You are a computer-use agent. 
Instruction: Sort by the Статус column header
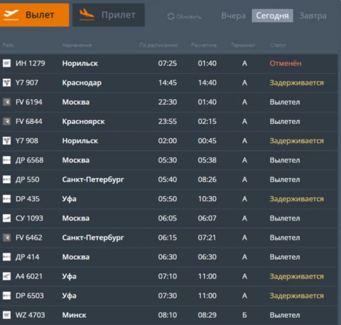click(278, 45)
